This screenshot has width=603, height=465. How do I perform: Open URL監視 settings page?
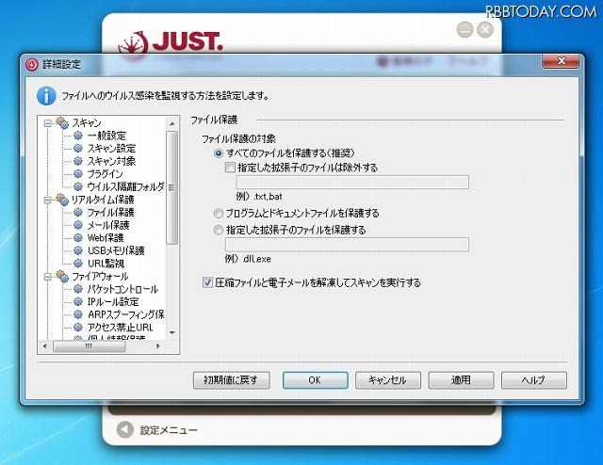[106, 264]
